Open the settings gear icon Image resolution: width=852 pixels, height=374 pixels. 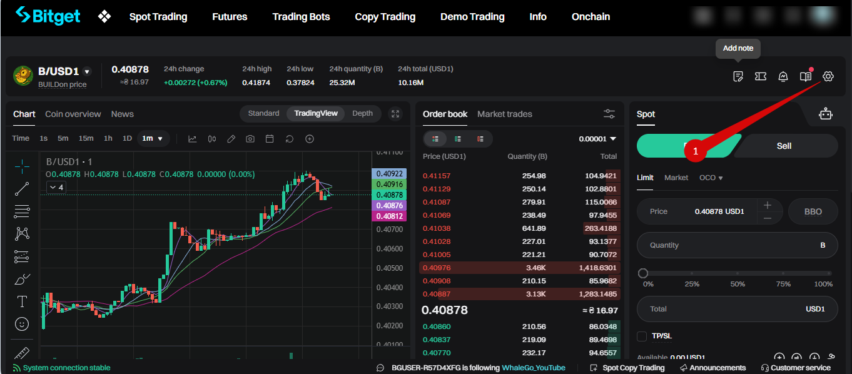point(828,76)
